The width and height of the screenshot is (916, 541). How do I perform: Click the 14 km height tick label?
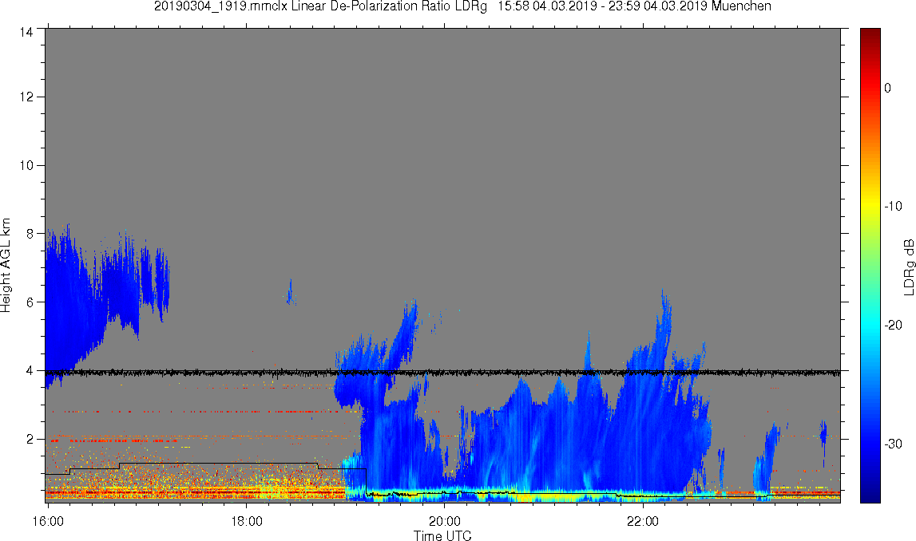(26, 33)
